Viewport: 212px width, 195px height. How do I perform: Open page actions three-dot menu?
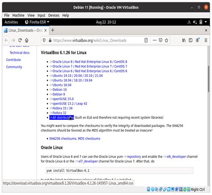tap(155, 40)
